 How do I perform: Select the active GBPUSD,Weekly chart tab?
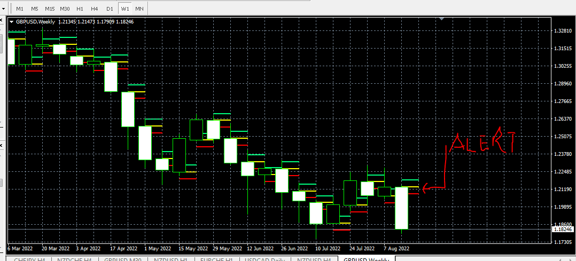tap(366, 259)
